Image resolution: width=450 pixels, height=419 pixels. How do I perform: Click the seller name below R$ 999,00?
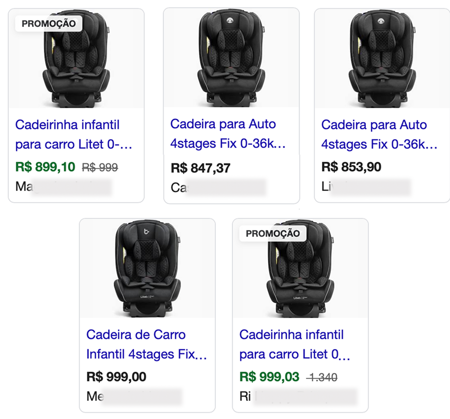tap(134, 396)
